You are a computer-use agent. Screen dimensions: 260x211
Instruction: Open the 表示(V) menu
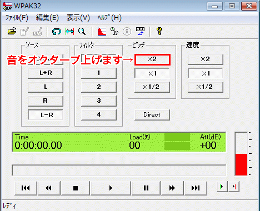click(x=78, y=18)
